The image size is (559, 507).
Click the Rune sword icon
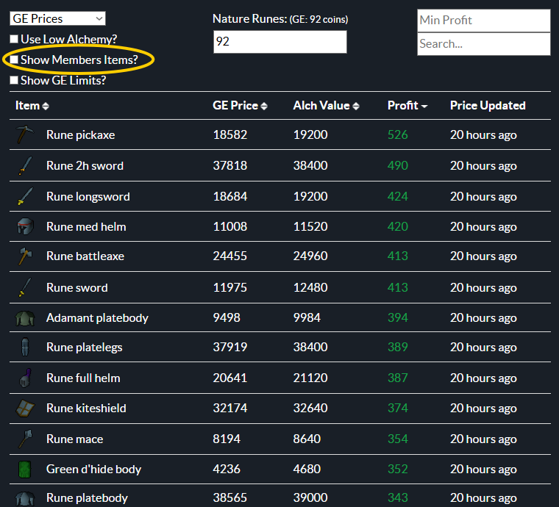[25, 287]
